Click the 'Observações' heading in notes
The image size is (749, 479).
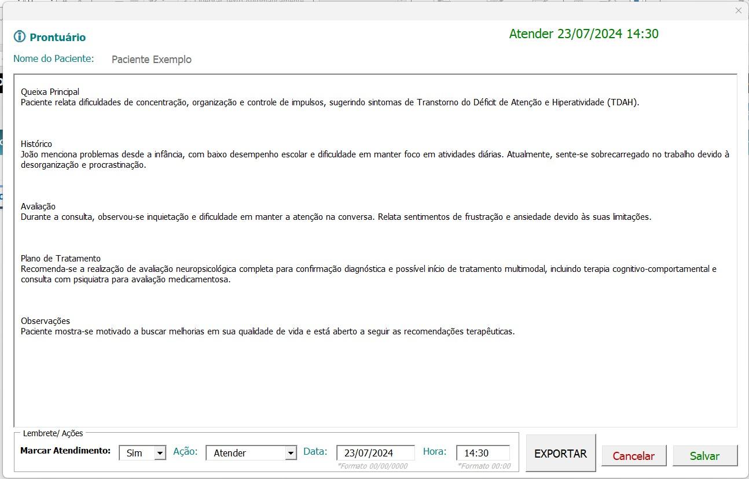pyautogui.click(x=45, y=321)
